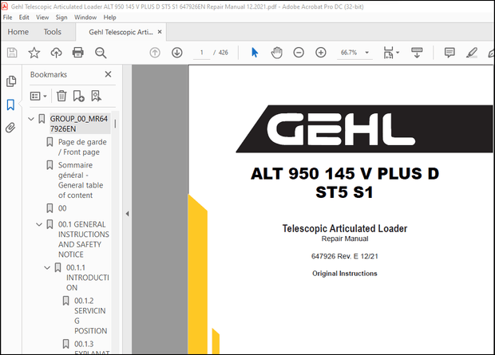Image resolution: width=495 pixels, height=355 pixels.
Task: Open the Help menu
Action: [x=110, y=18]
